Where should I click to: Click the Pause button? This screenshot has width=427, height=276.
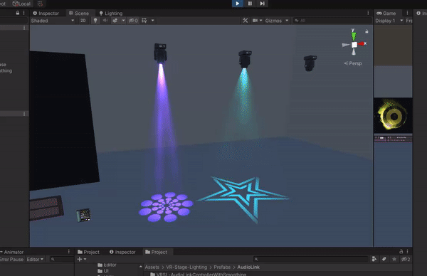point(250,4)
